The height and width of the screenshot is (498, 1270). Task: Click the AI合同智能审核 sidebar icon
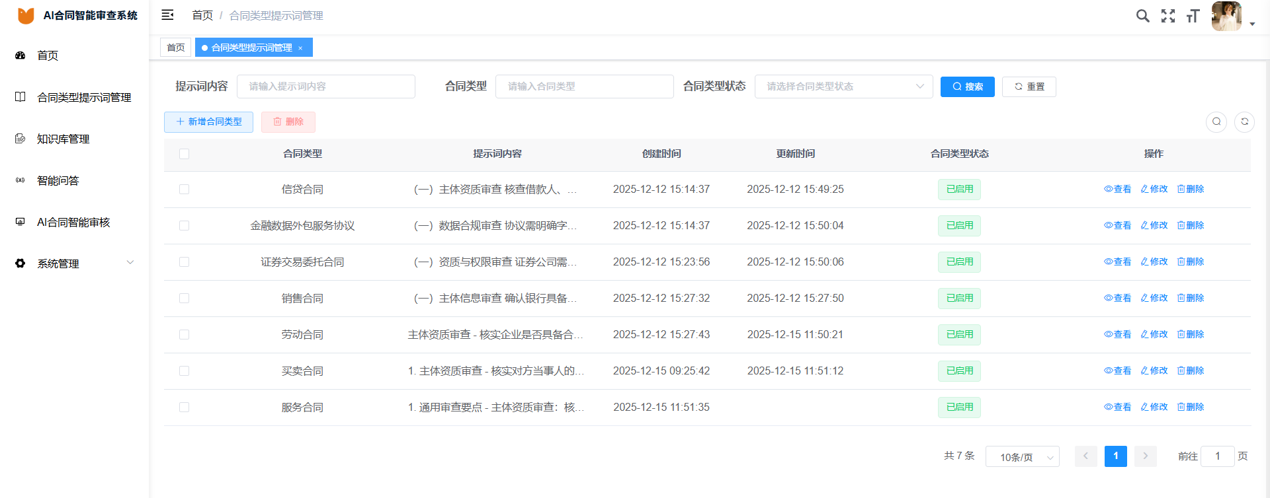coord(21,222)
